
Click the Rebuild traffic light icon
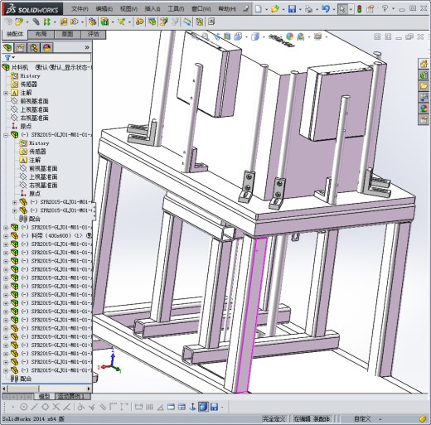click(359, 9)
